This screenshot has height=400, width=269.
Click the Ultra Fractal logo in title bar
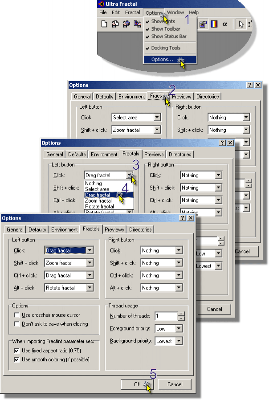(x=102, y=4)
